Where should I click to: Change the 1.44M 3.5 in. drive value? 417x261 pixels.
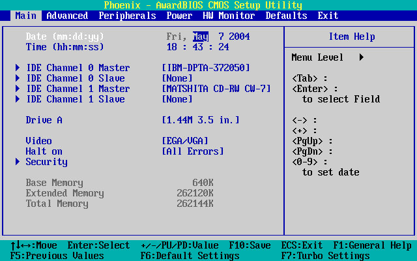point(201,120)
